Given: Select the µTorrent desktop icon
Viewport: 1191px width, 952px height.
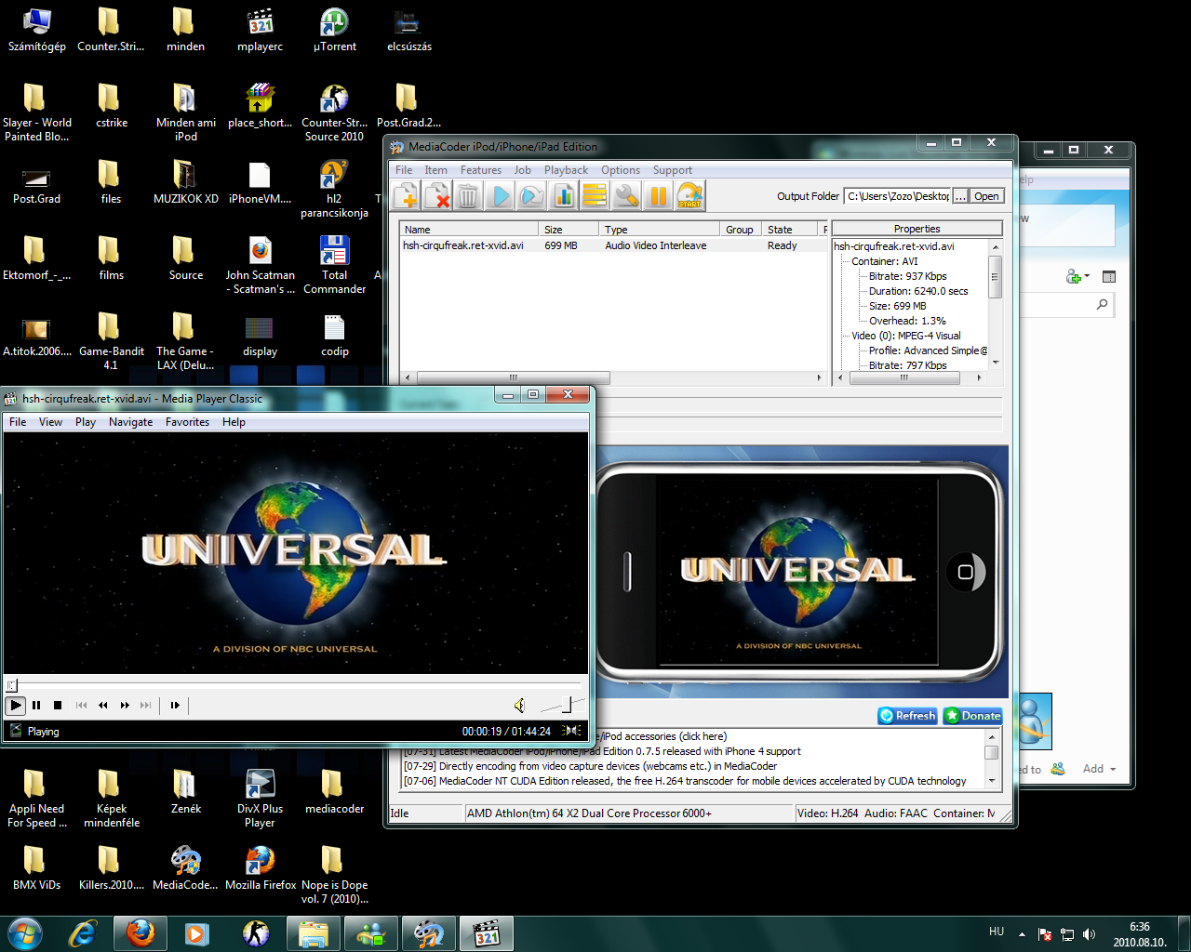Looking at the screenshot, I should [x=334, y=30].
